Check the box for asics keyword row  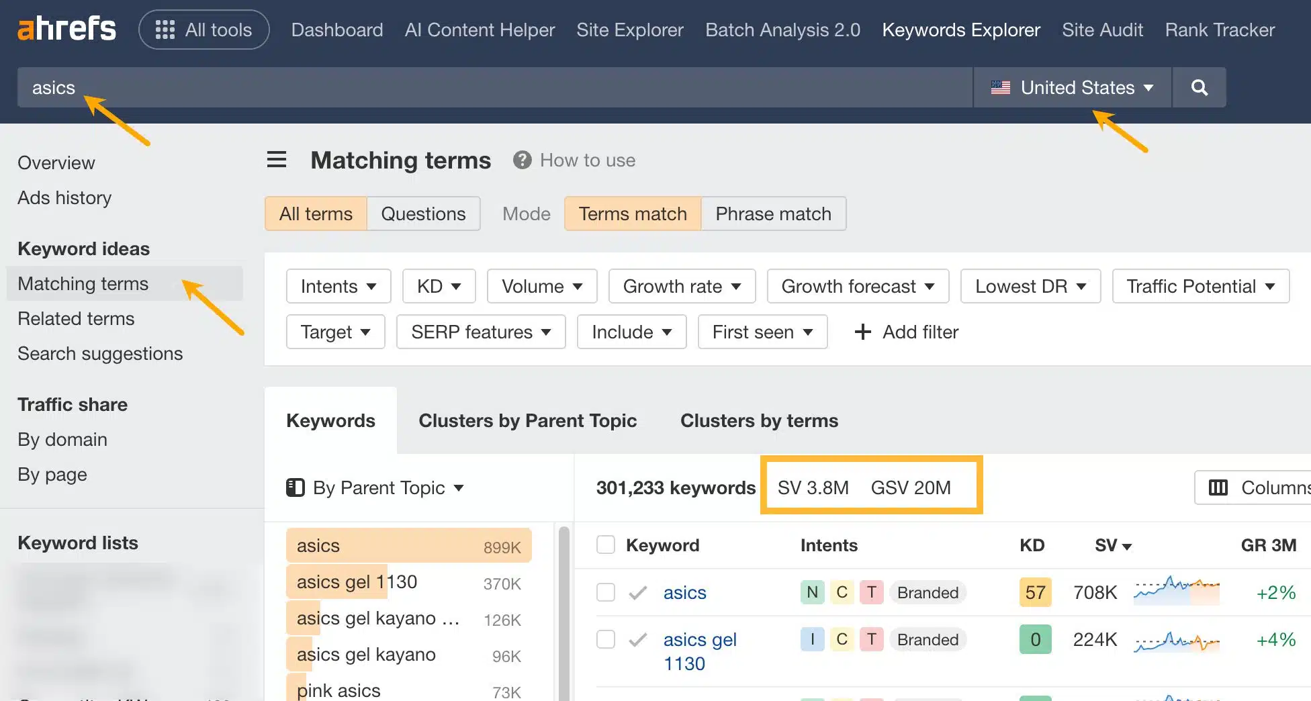tap(606, 592)
